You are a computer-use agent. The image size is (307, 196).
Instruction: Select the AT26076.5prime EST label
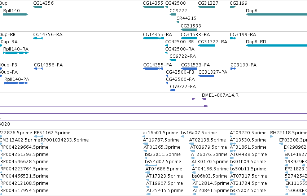pos(209,154)
